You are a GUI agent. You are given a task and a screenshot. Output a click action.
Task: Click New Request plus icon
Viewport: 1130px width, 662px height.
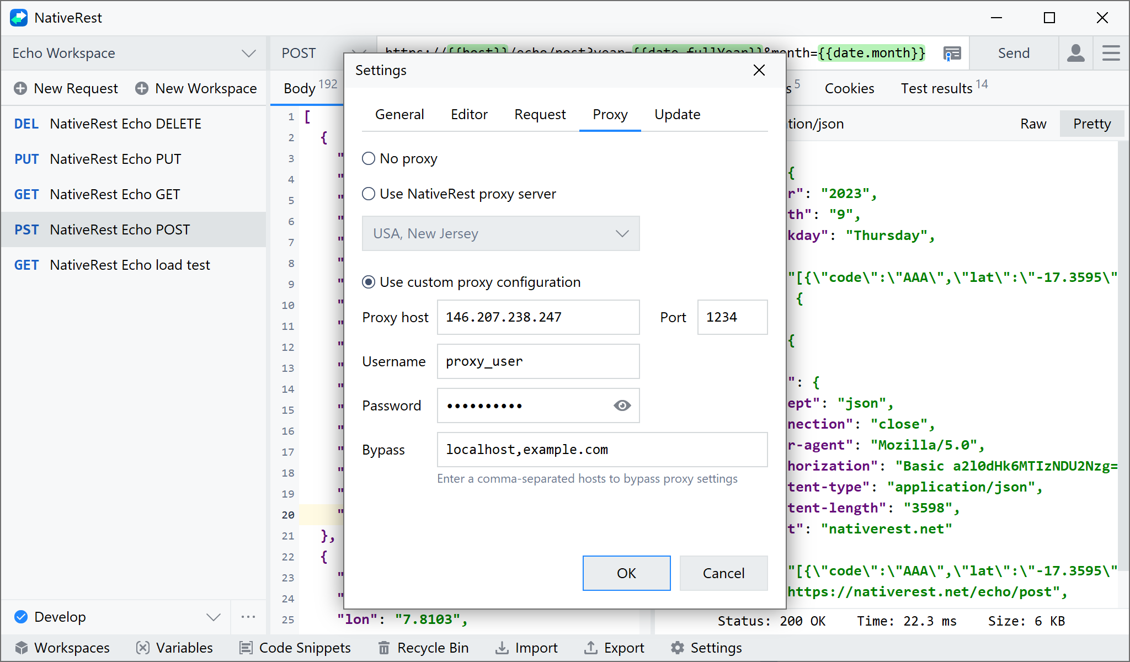(x=20, y=88)
